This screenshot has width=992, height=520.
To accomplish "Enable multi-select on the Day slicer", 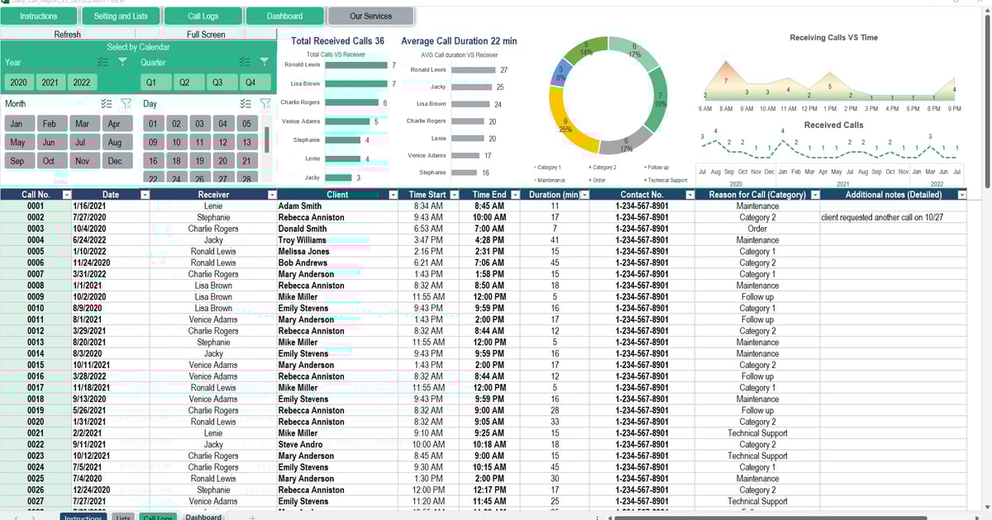I will (245, 103).
